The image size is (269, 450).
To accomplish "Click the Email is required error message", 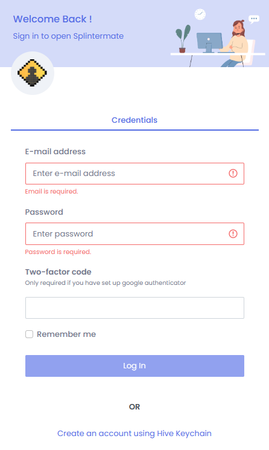I will coord(51,191).
